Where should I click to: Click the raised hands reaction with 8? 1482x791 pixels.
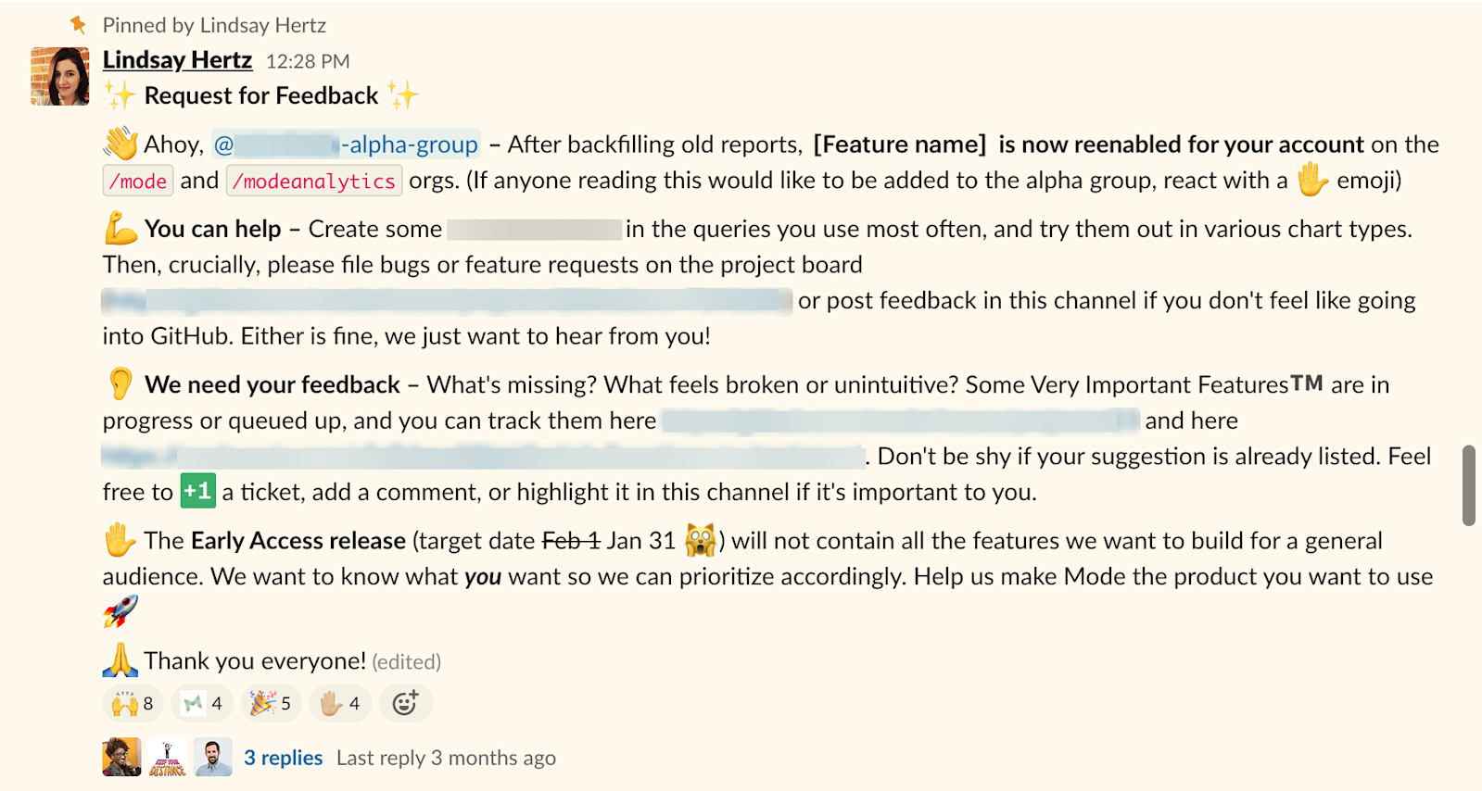click(132, 704)
